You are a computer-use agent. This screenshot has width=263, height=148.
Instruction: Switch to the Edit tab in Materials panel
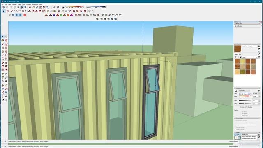[x=240, y=54]
